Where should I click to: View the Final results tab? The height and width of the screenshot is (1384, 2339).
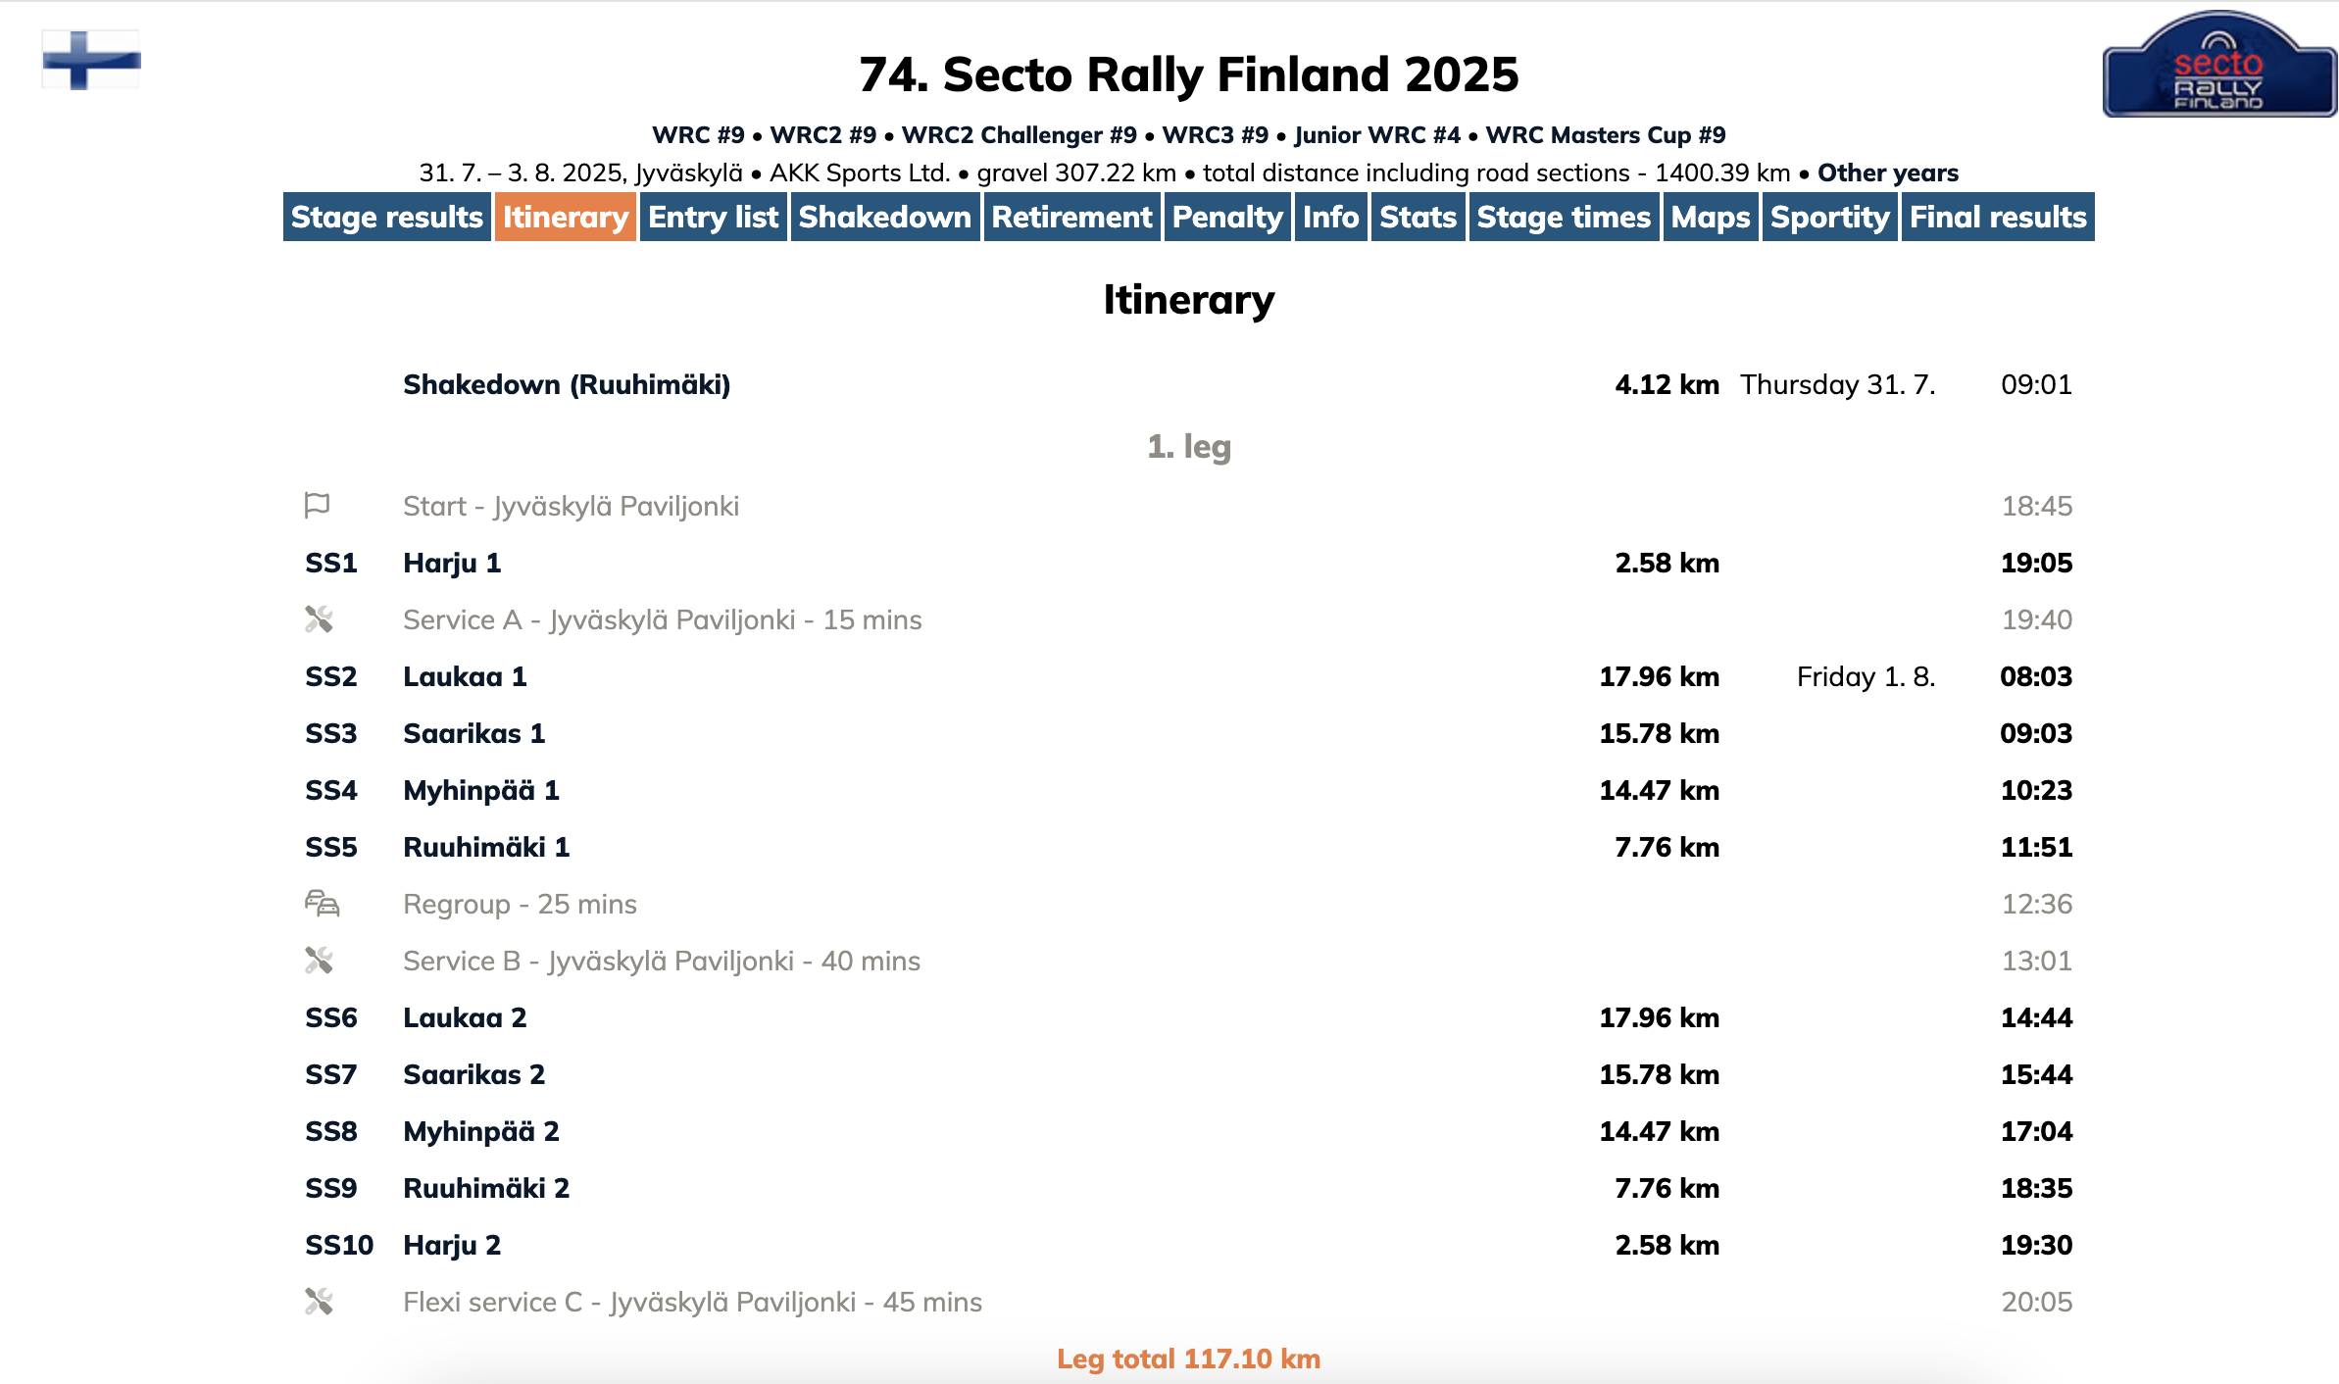click(1998, 217)
